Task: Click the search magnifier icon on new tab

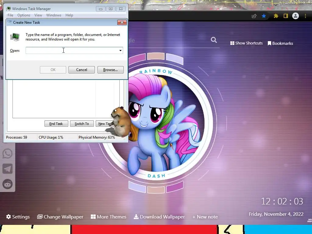Action: pyautogui.click(x=214, y=40)
